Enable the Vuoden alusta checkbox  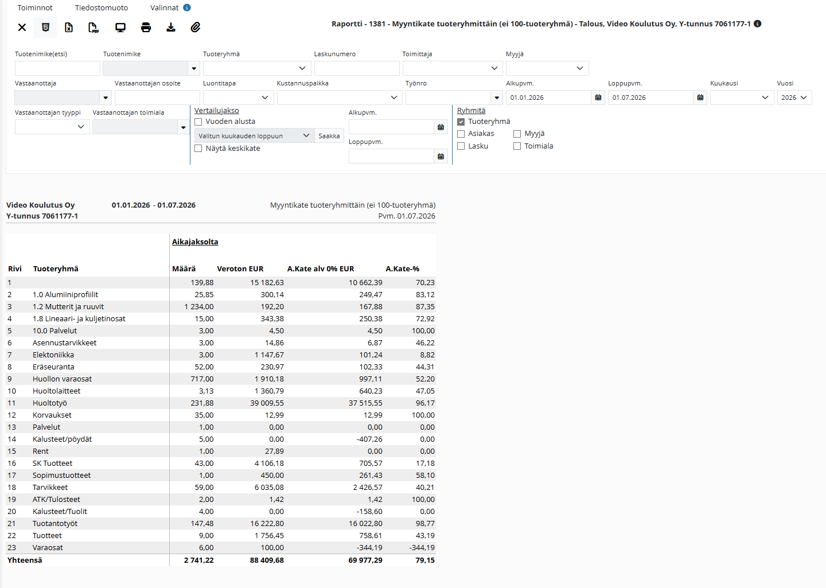198,122
